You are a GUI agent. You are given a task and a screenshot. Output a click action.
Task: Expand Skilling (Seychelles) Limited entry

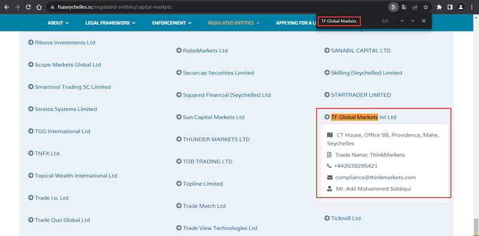point(363,72)
